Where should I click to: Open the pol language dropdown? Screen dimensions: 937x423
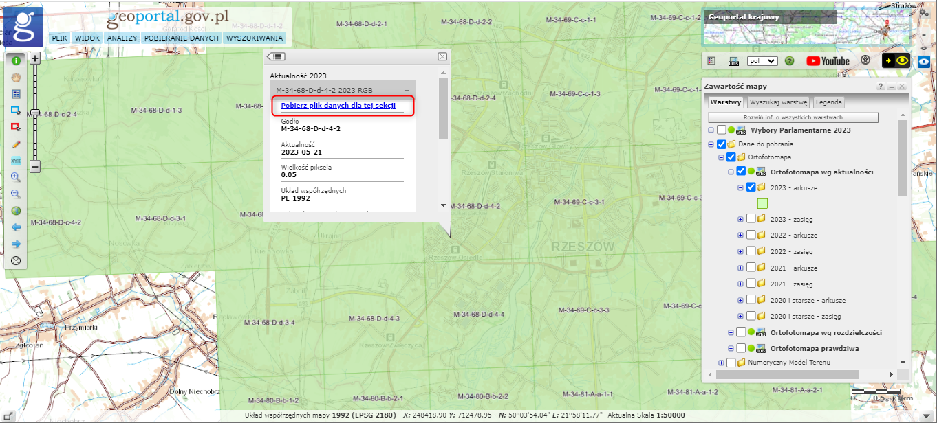coord(762,61)
